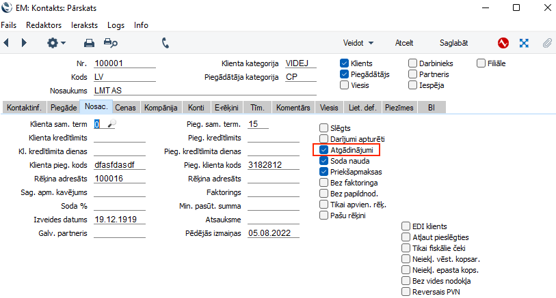Go to the next record arrow

pos(24,43)
